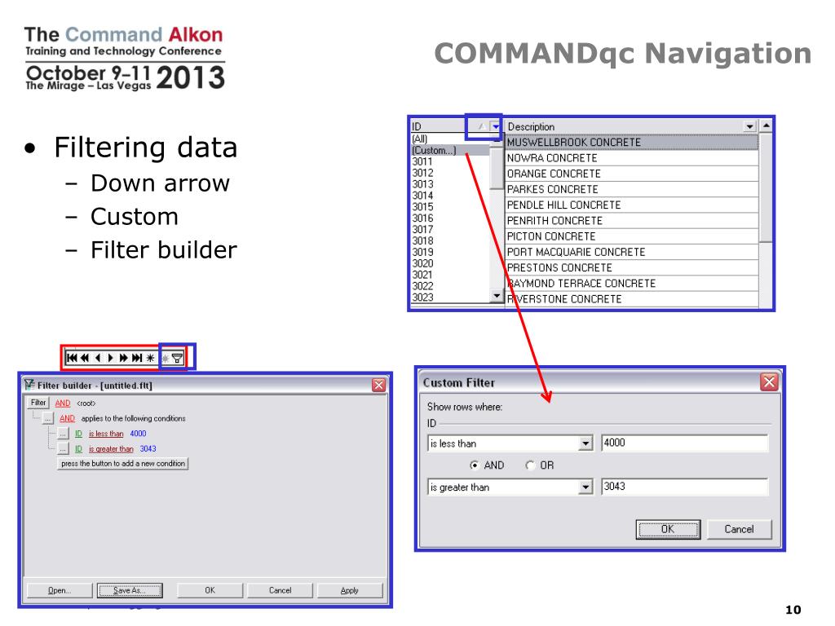
Task: Click Cancel in the Filter builder
Action: tap(281, 590)
